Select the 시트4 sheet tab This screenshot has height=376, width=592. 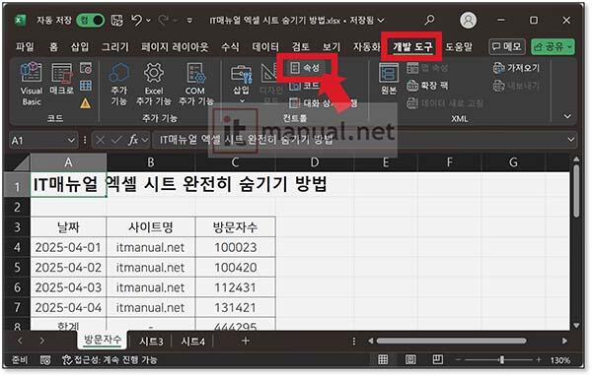192,342
